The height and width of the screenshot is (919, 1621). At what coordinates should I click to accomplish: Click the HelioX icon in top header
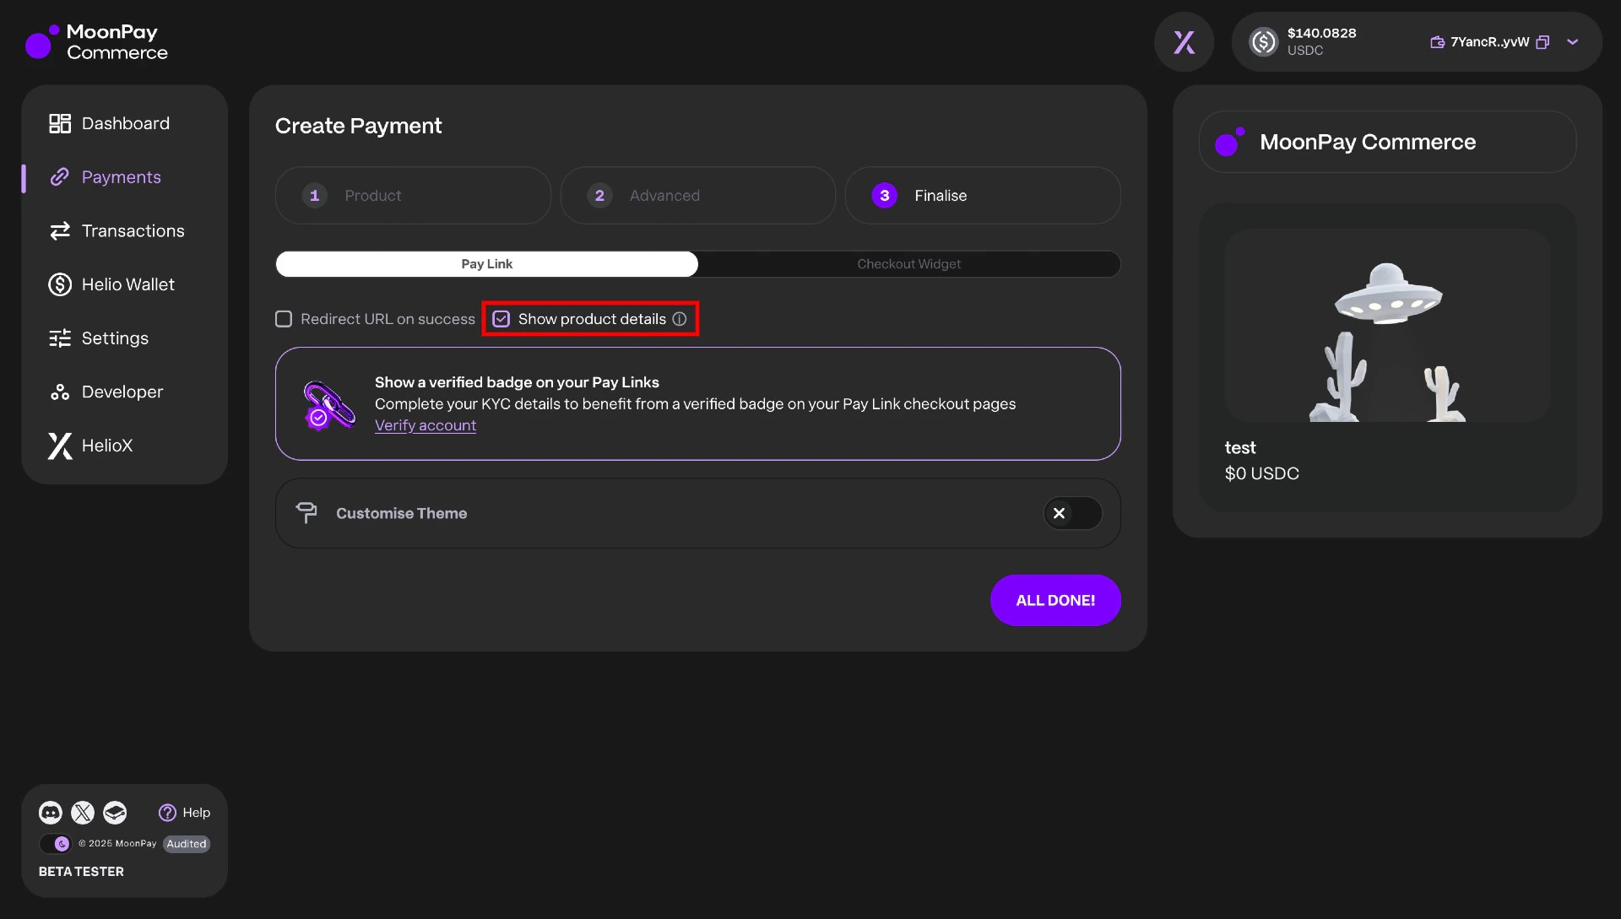(1184, 42)
